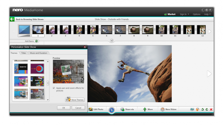Go to next photo with large right arrow
The height and width of the screenshot is (125, 223).
209,74
